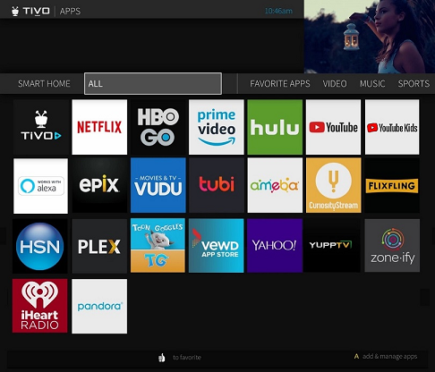Select the Hulu app tile
The height and width of the screenshot is (372, 435).
(x=275, y=127)
